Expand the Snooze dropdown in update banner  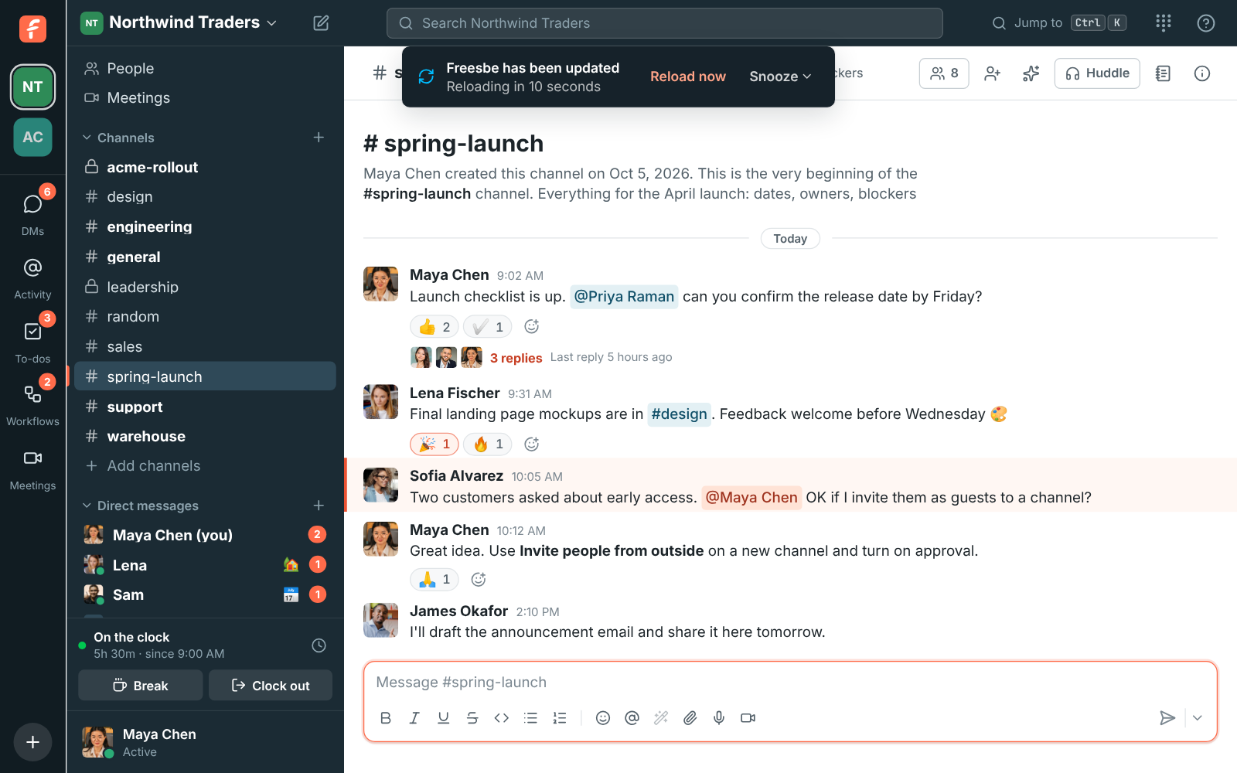[780, 77]
